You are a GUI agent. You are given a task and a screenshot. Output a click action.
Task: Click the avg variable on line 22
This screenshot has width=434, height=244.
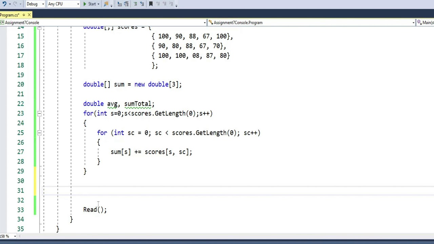coord(112,104)
